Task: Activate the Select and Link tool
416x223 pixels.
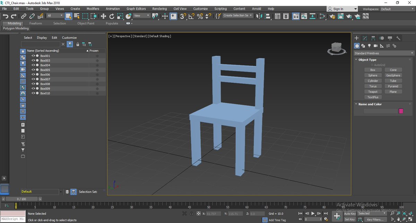Action: pyautogui.click(x=24, y=16)
